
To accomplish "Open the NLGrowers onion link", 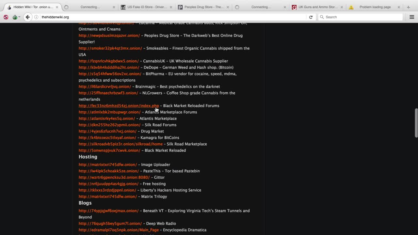I will pyautogui.click(x=108, y=93).
